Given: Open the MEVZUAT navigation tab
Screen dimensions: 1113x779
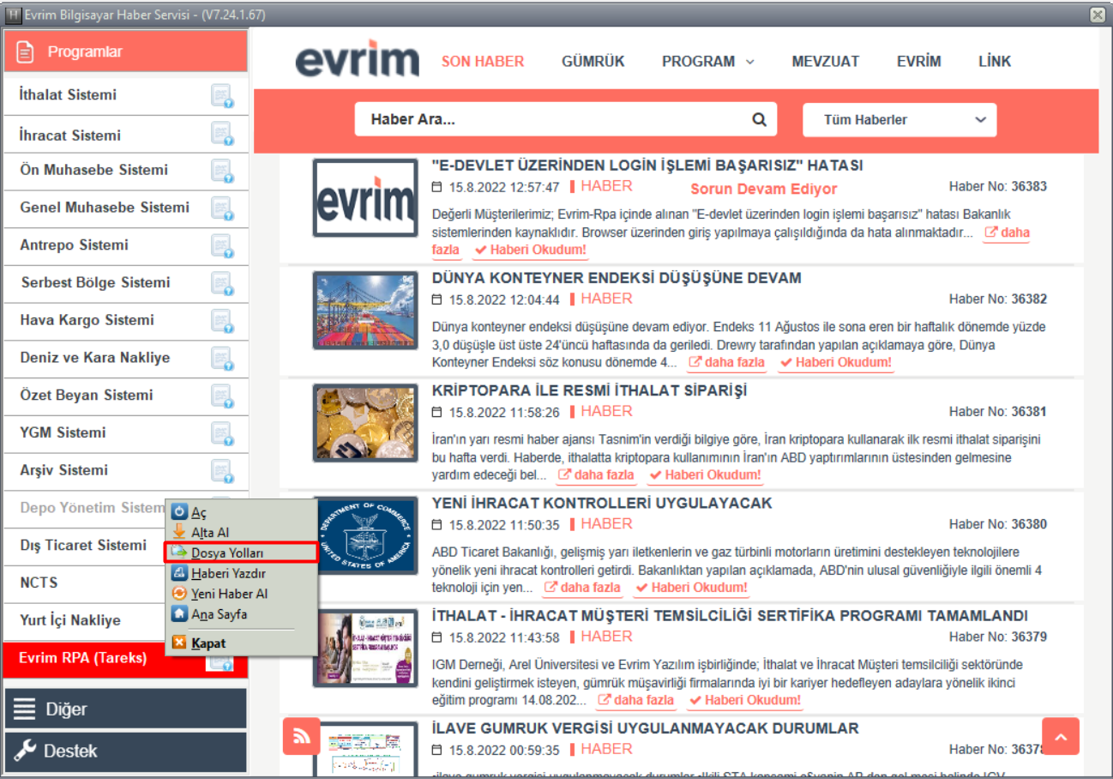Looking at the screenshot, I should coord(826,62).
